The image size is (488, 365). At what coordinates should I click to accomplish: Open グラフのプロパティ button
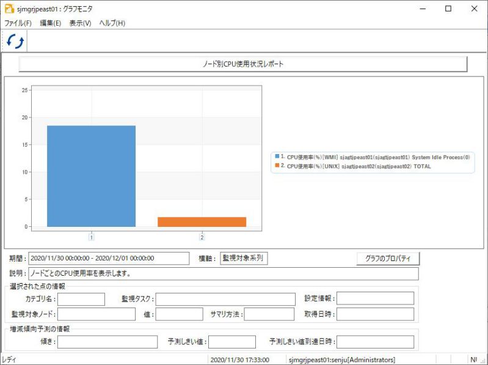388,259
